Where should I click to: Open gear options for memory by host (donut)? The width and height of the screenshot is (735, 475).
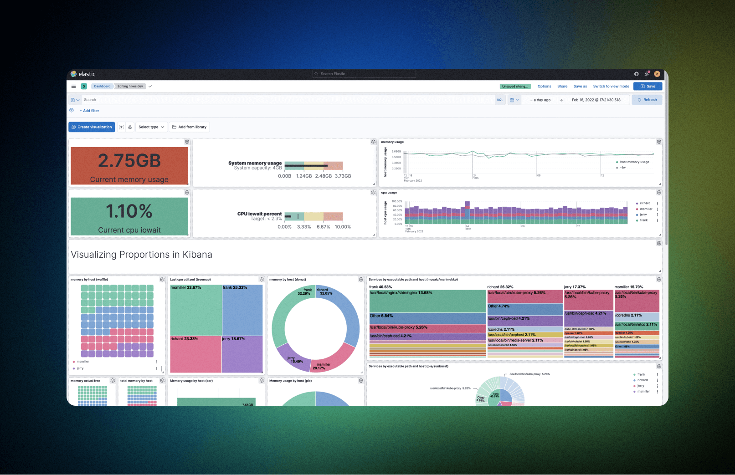click(x=361, y=279)
